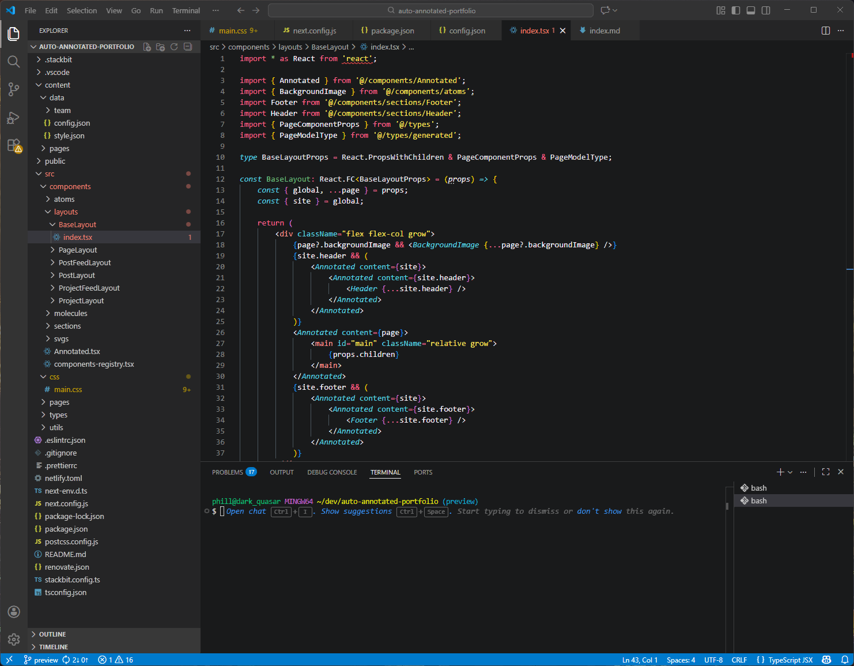Open the Source Control view
The width and height of the screenshot is (854, 666).
coord(14,89)
